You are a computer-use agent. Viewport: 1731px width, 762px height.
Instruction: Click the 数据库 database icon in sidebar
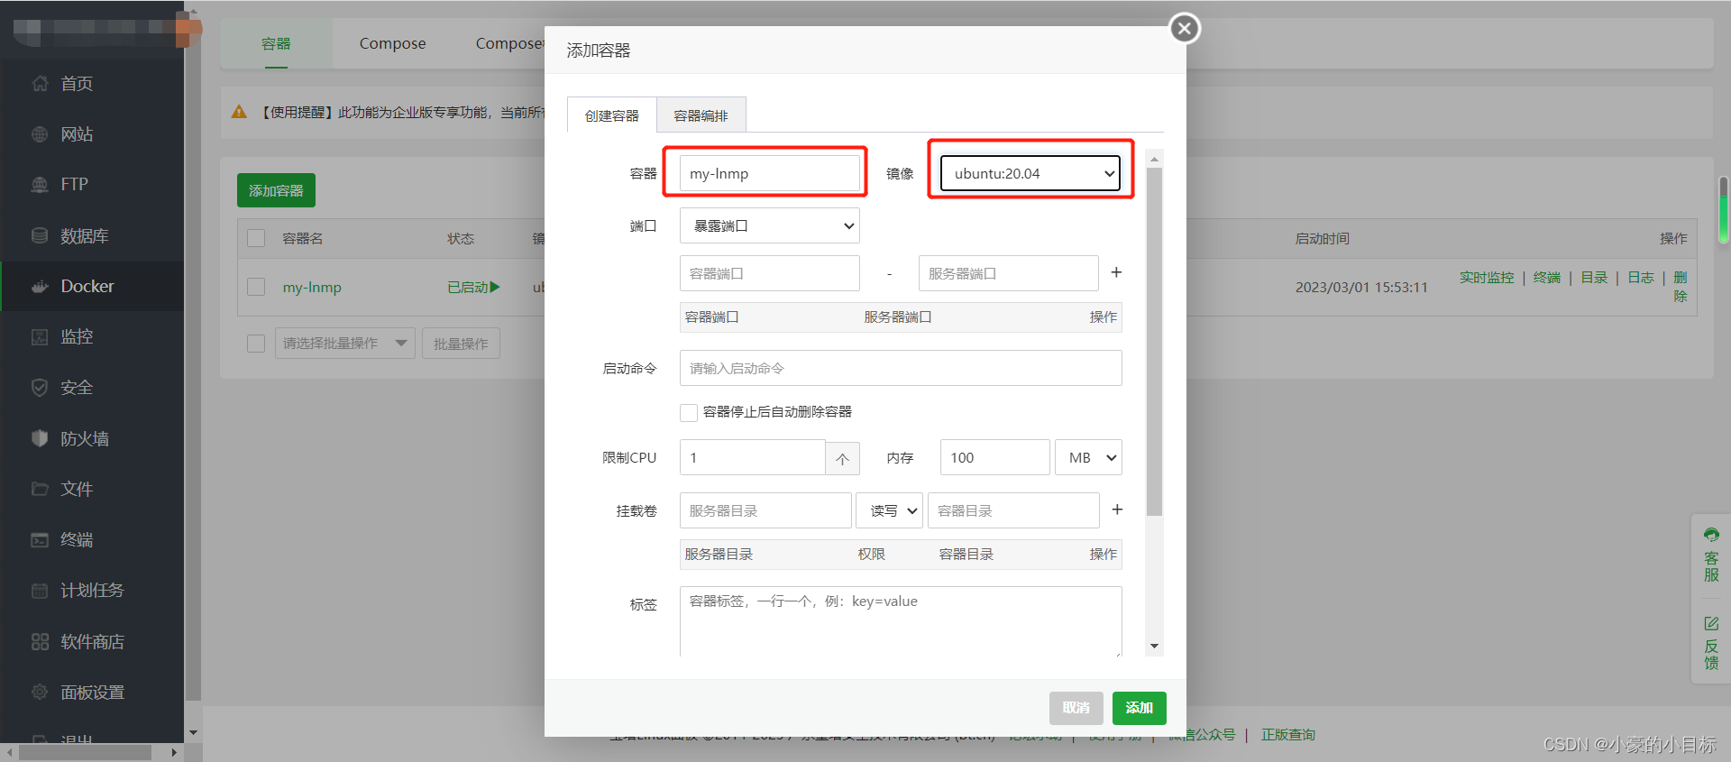40,235
